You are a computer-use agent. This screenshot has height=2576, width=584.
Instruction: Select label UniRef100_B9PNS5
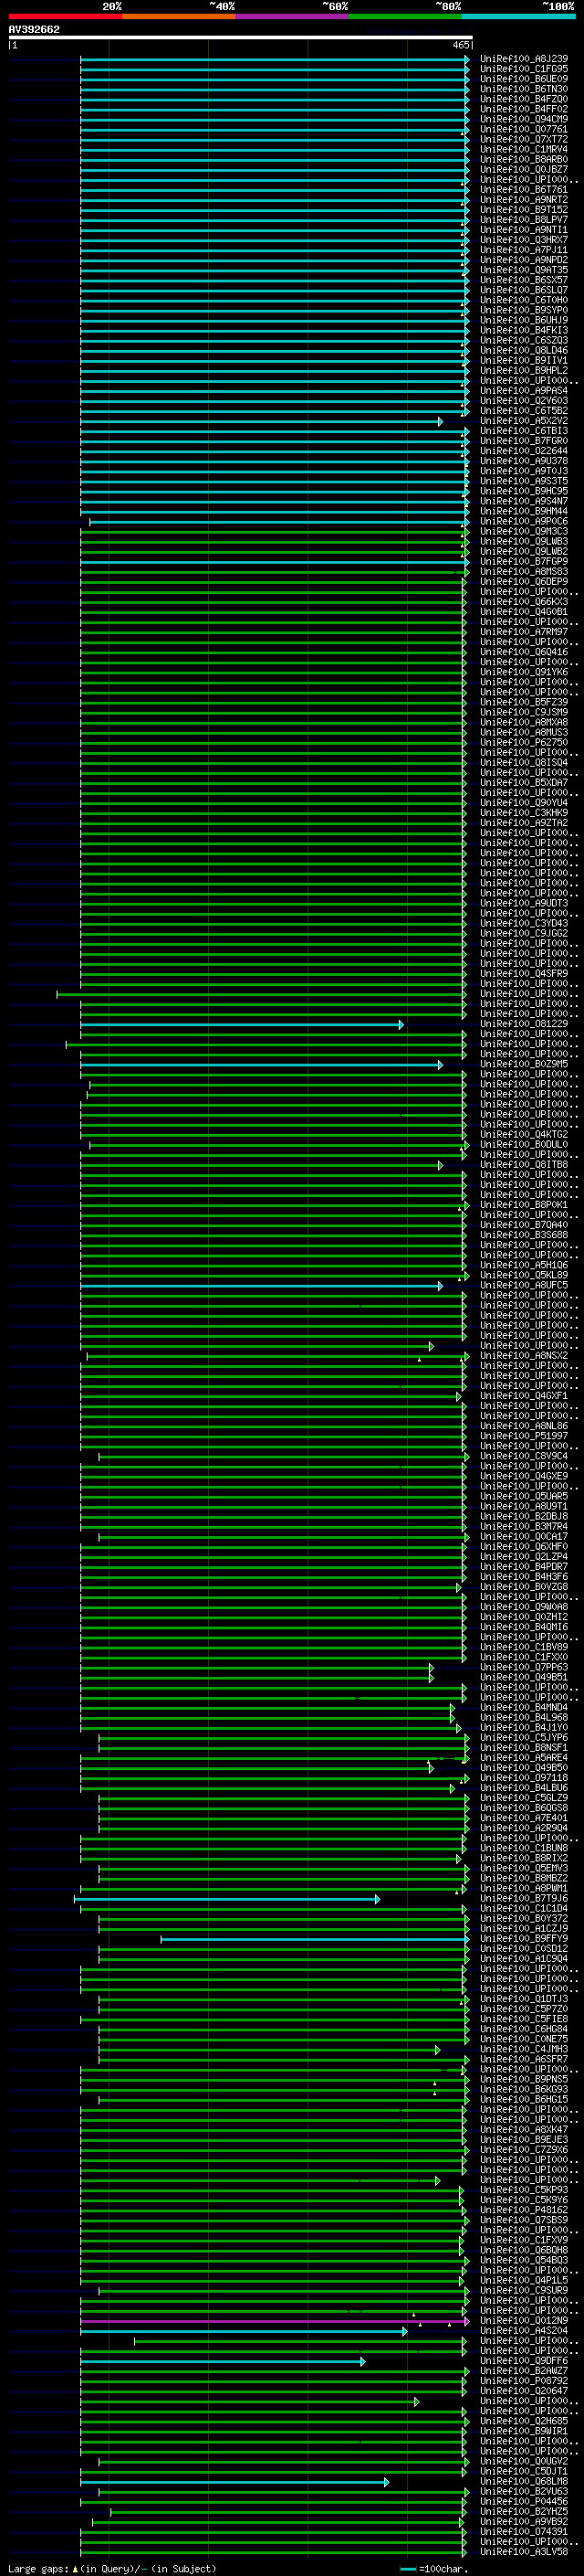(x=524, y=2080)
